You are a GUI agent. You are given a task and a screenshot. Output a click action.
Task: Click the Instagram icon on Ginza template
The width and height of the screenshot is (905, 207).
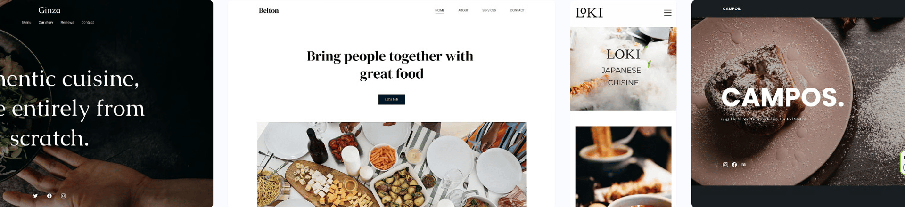tap(63, 196)
